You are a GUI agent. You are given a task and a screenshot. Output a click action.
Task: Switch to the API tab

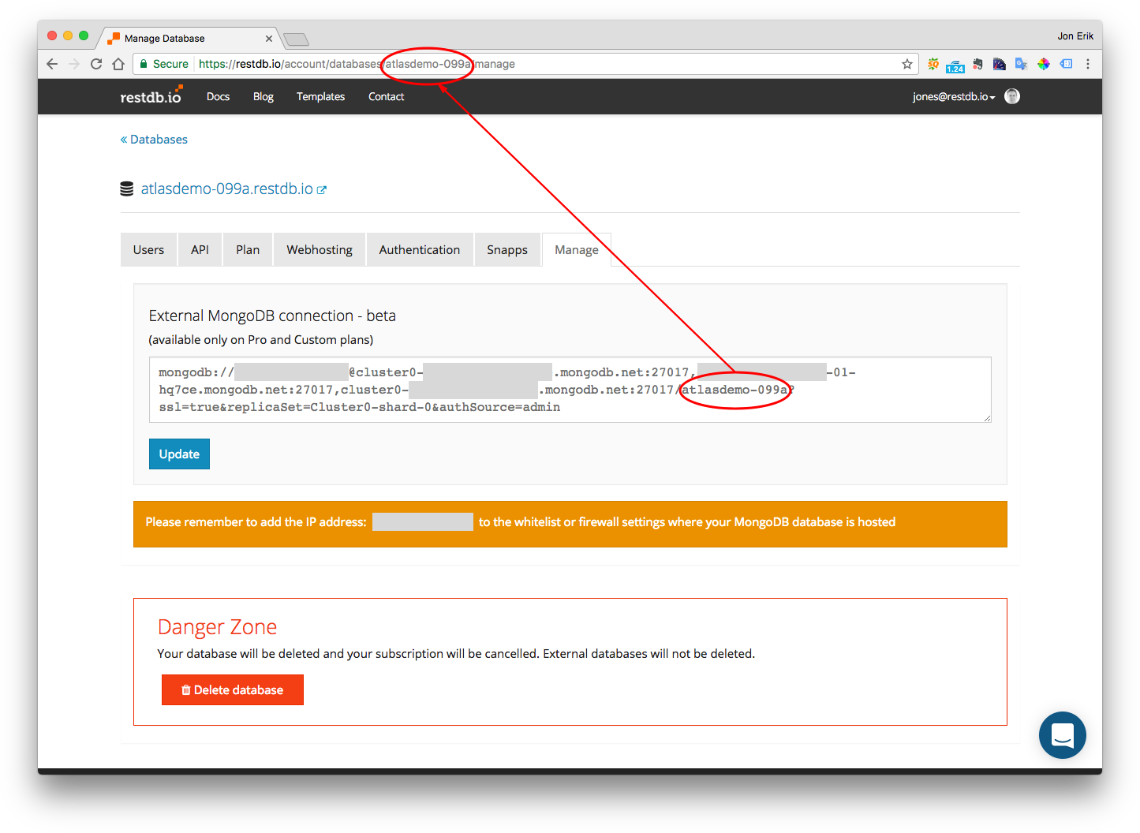click(200, 249)
